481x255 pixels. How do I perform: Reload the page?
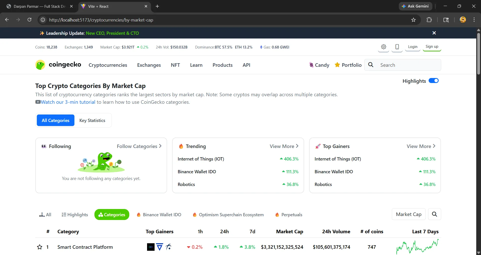pyautogui.click(x=29, y=20)
